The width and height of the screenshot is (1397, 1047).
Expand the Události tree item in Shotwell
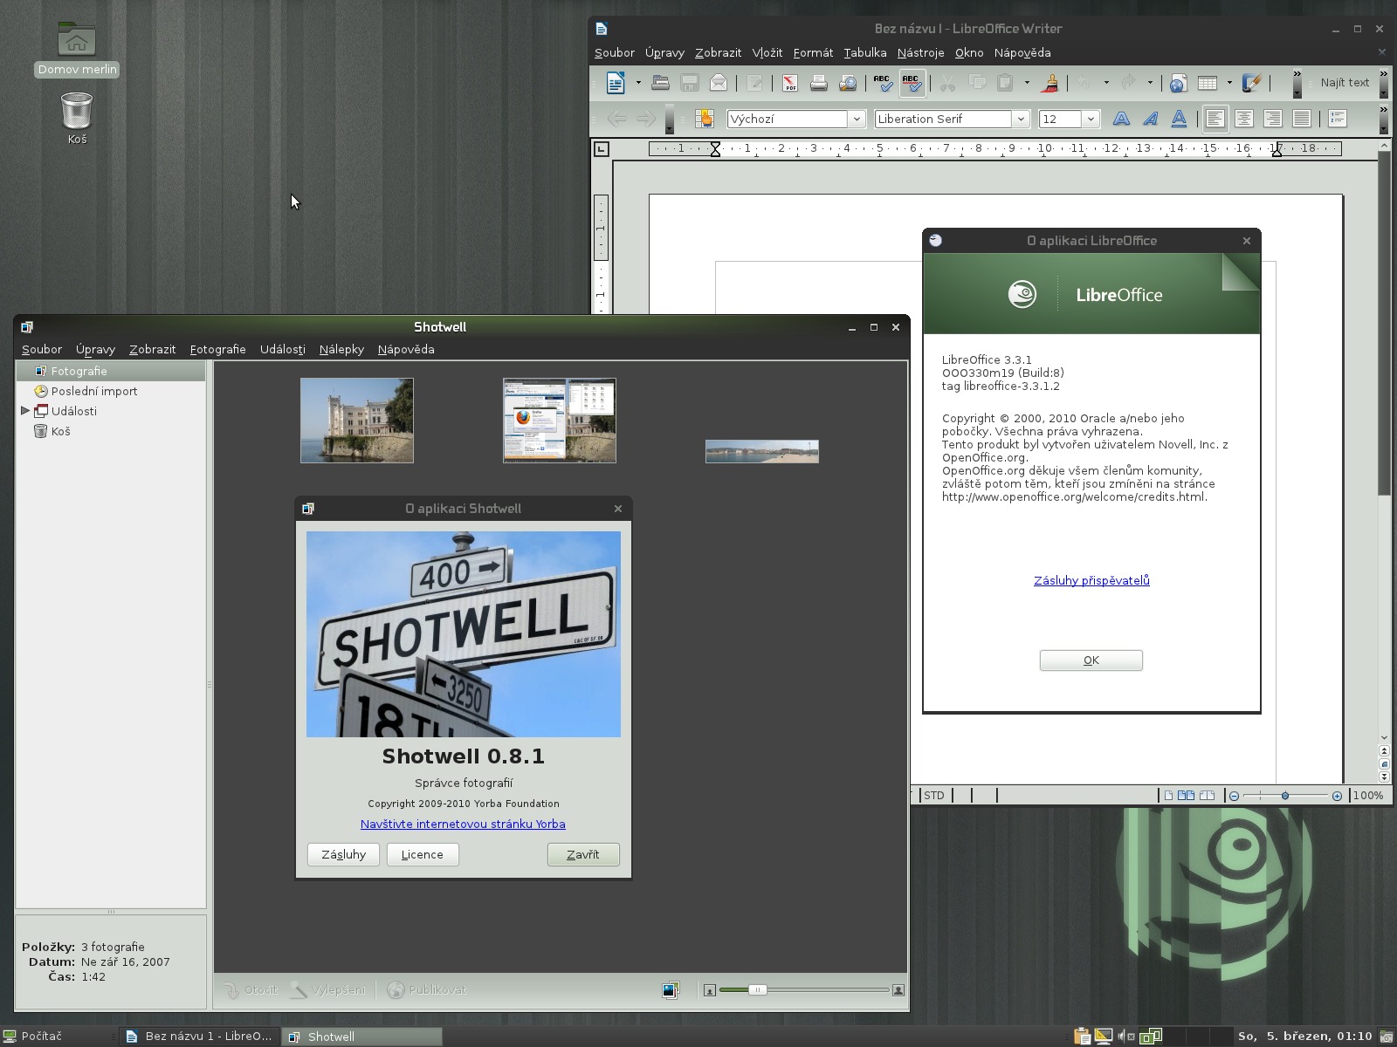tap(25, 411)
